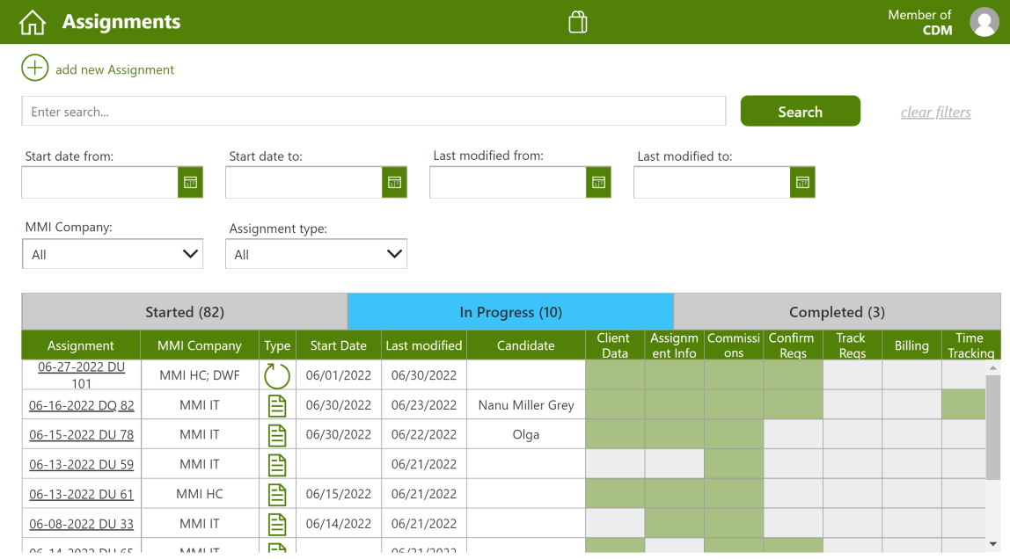
Task: Open the briefcase icon in the top bar
Action: 577,21
